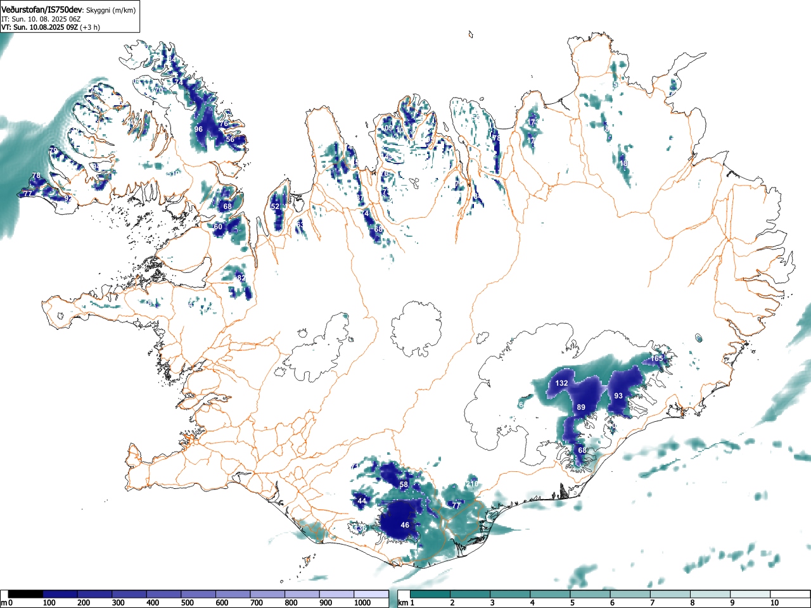Click the near-white 9–10 km legend swatch
The image size is (811, 608).
click(x=751, y=594)
